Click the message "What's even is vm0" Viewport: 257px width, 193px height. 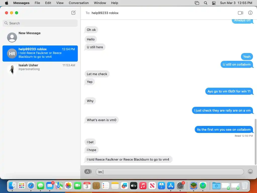click(101, 120)
